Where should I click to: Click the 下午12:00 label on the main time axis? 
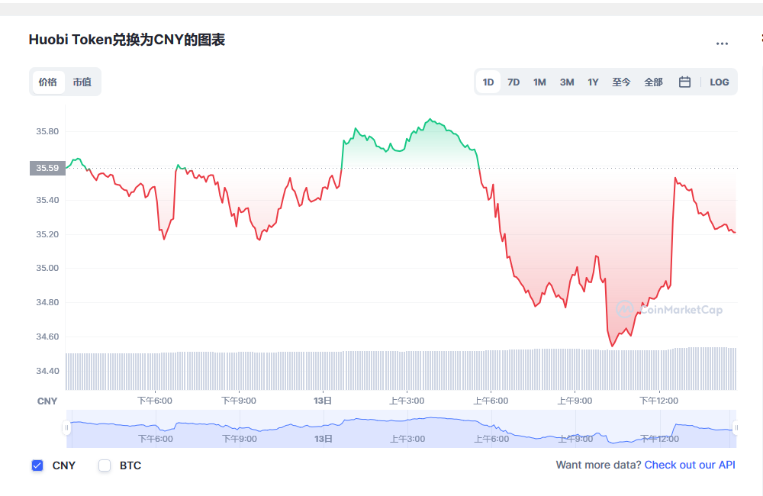pos(659,401)
